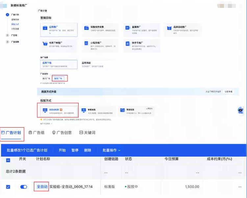Click 暂停 in the bulk action bar
This screenshot has width=247, height=198.
click(75, 150)
